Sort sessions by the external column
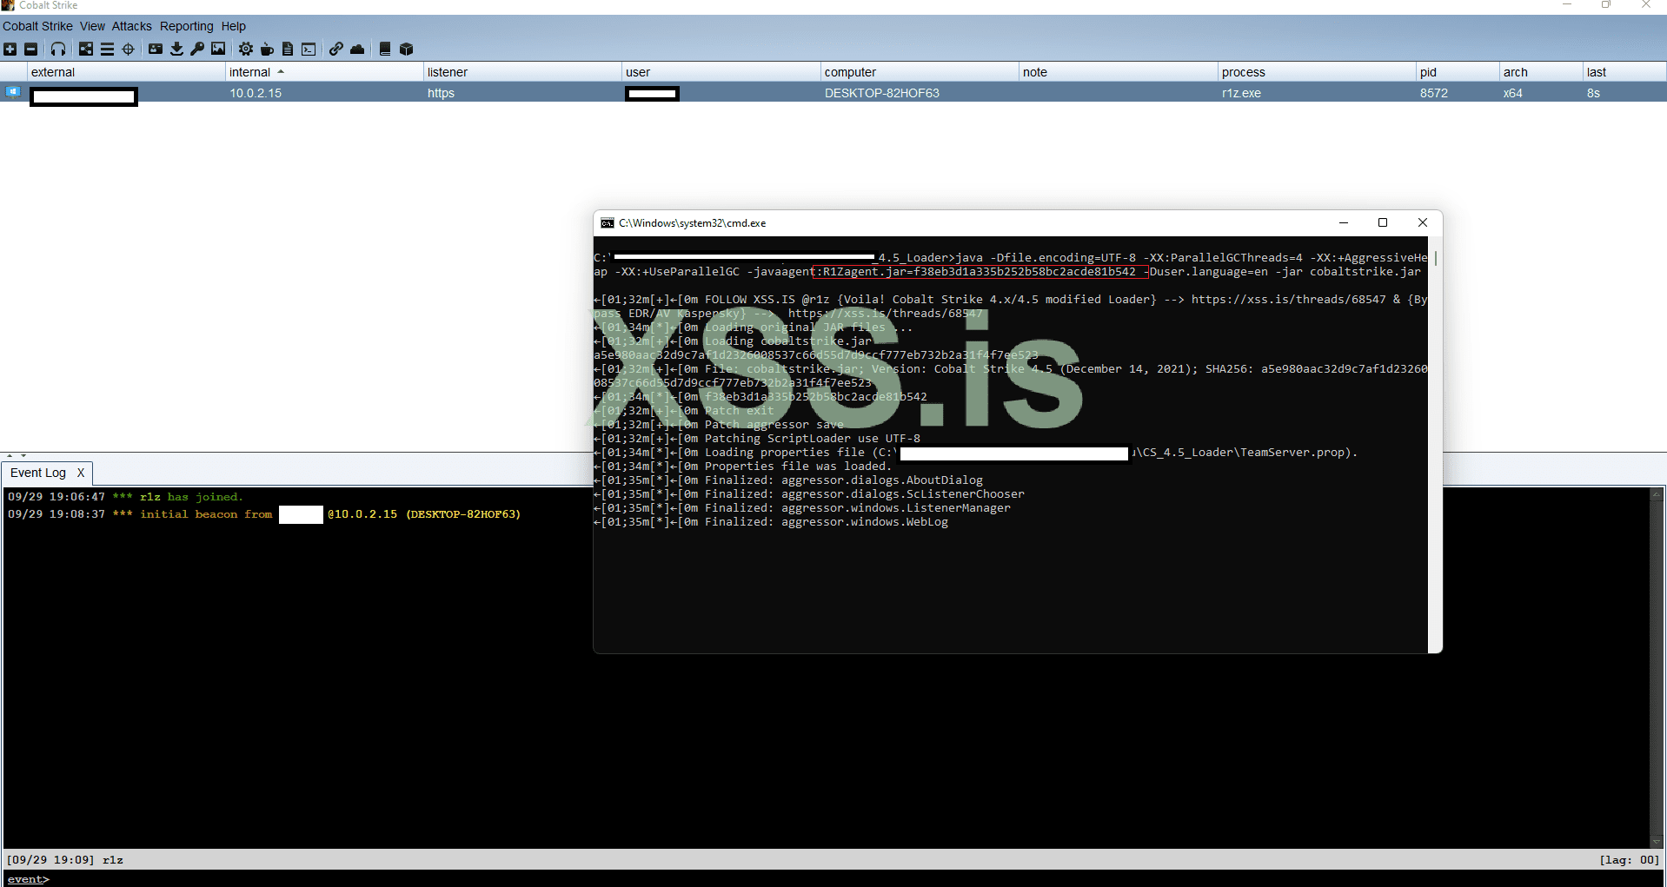 click(x=127, y=72)
